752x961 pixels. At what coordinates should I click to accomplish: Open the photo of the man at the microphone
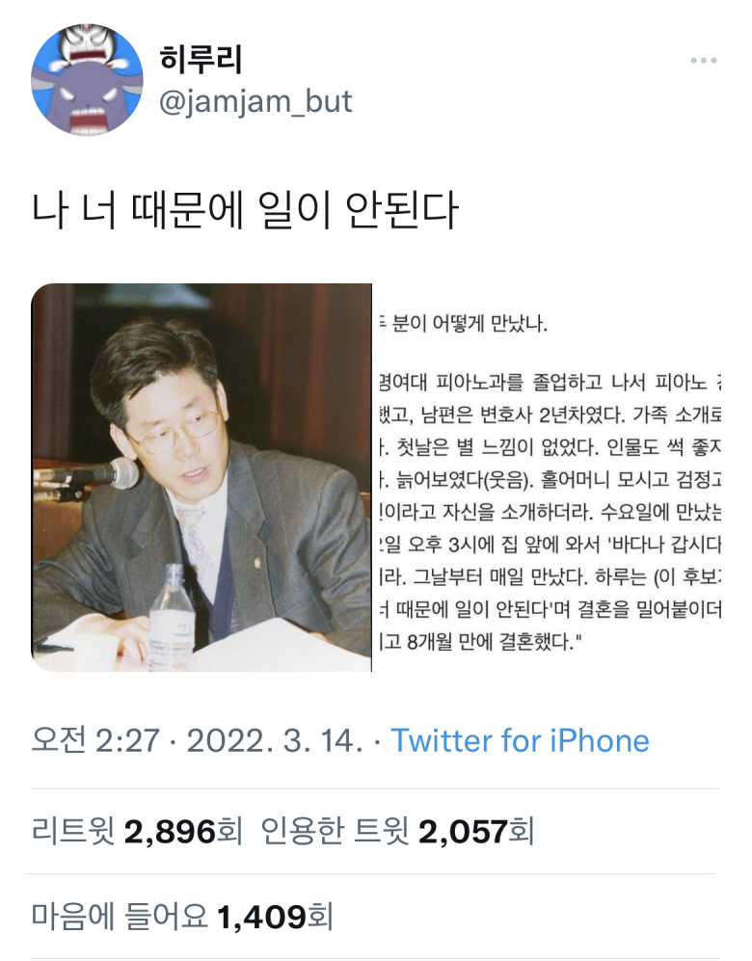point(201,477)
